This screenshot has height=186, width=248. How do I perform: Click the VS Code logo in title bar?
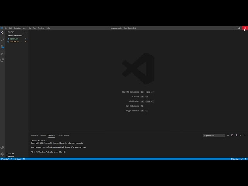(2, 28)
